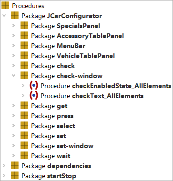Click the startStop package icon
173x181 pixels.
click(x=15, y=176)
